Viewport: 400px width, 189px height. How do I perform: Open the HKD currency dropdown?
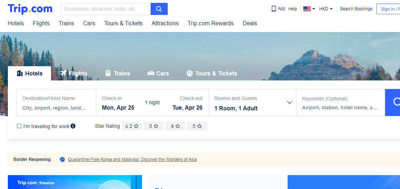(x=326, y=9)
